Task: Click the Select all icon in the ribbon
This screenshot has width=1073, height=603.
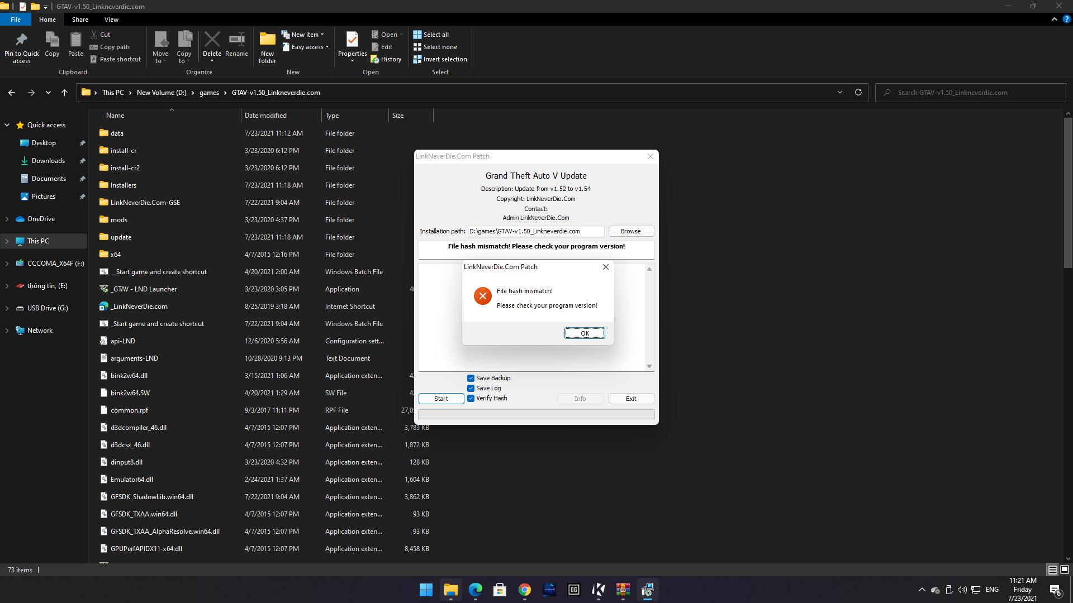Action: click(418, 34)
